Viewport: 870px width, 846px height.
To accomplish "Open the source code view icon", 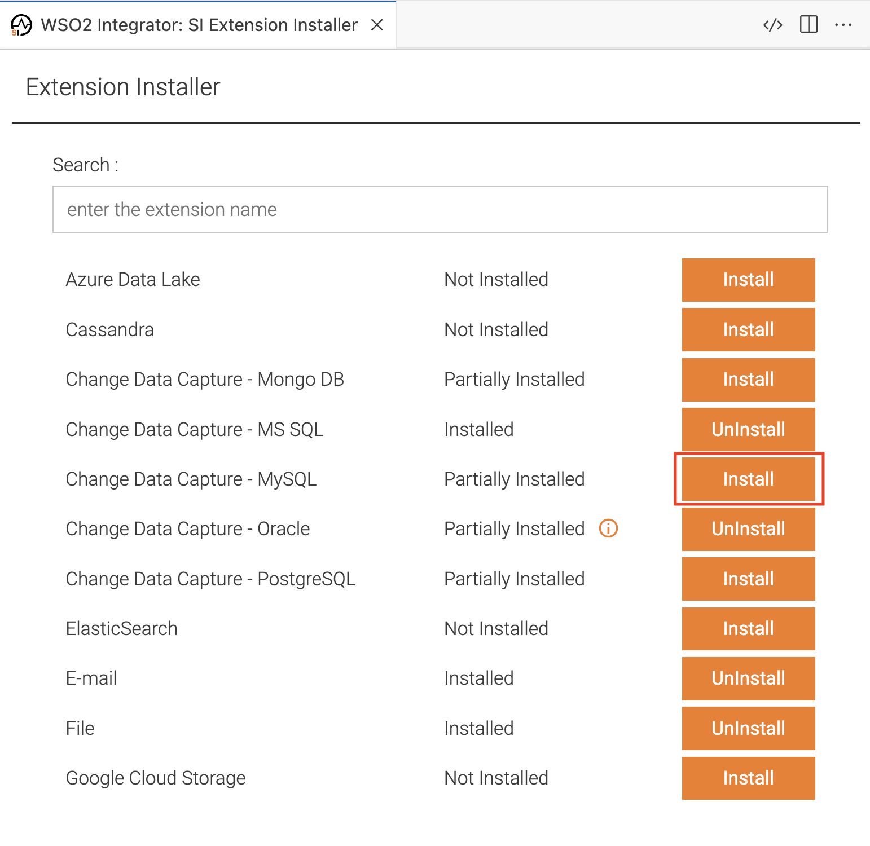I will click(772, 25).
